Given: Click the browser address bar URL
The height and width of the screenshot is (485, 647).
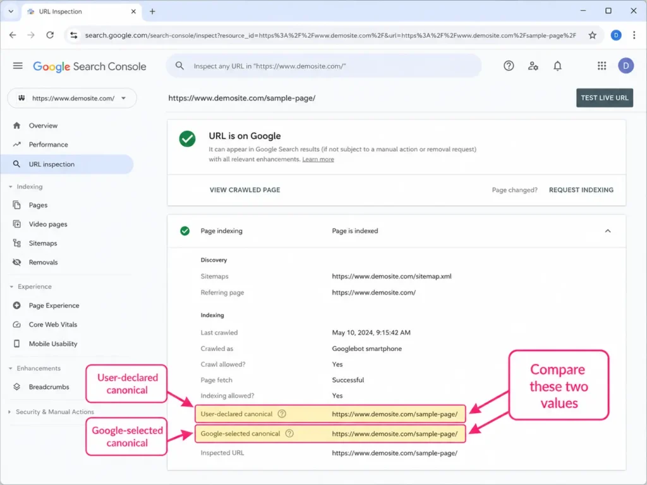Looking at the screenshot, I should (330, 35).
